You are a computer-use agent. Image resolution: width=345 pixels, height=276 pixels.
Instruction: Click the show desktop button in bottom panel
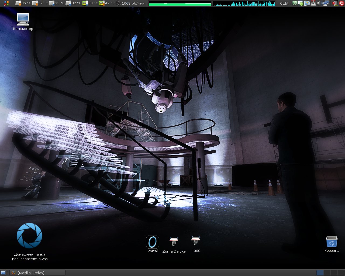pos(4,273)
